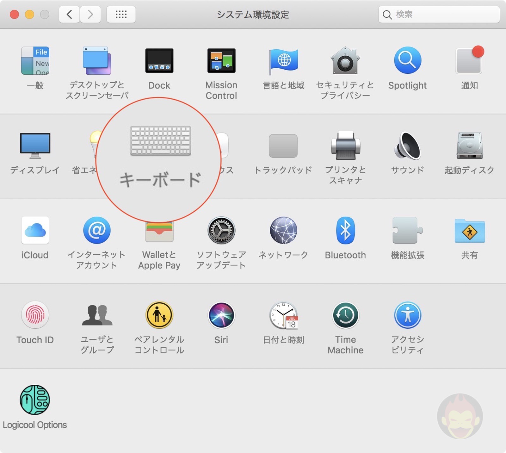The height and width of the screenshot is (453, 506).
Task: Open parental controls (ペアレンタルコントロール)
Action: pyautogui.click(x=159, y=315)
